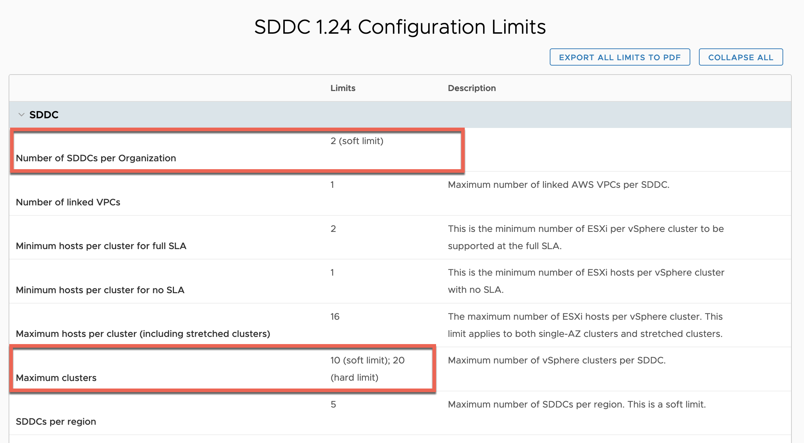Screen dimensions: 804x443
Task: Click the value 5 for SDDCs per region
Action: pyautogui.click(x=332, y=404)
